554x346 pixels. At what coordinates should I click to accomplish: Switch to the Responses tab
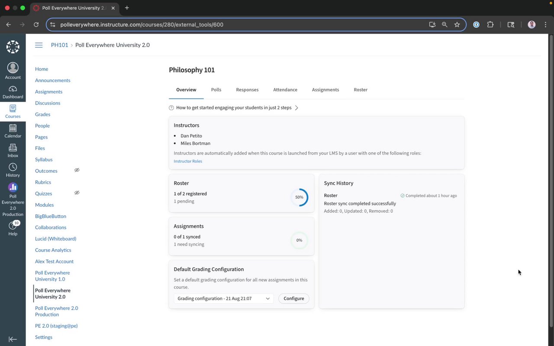[x=247, y=90]
